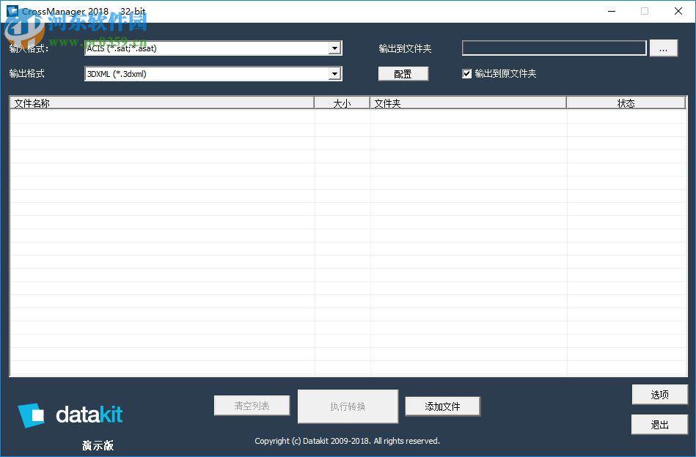
Task: Click the 退出 exit button
Action: point(659,424)
